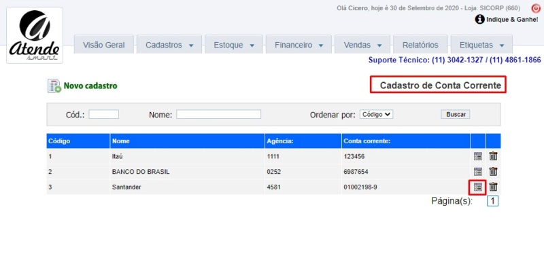Click the Buscar button
This screenshot has height=258, width=544.
(456, 114)
